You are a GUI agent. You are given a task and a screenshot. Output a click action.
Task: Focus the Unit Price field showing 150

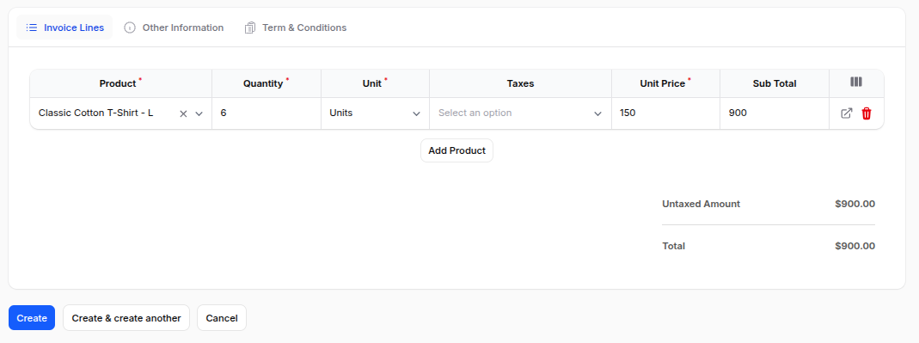(x=665, y=113)
